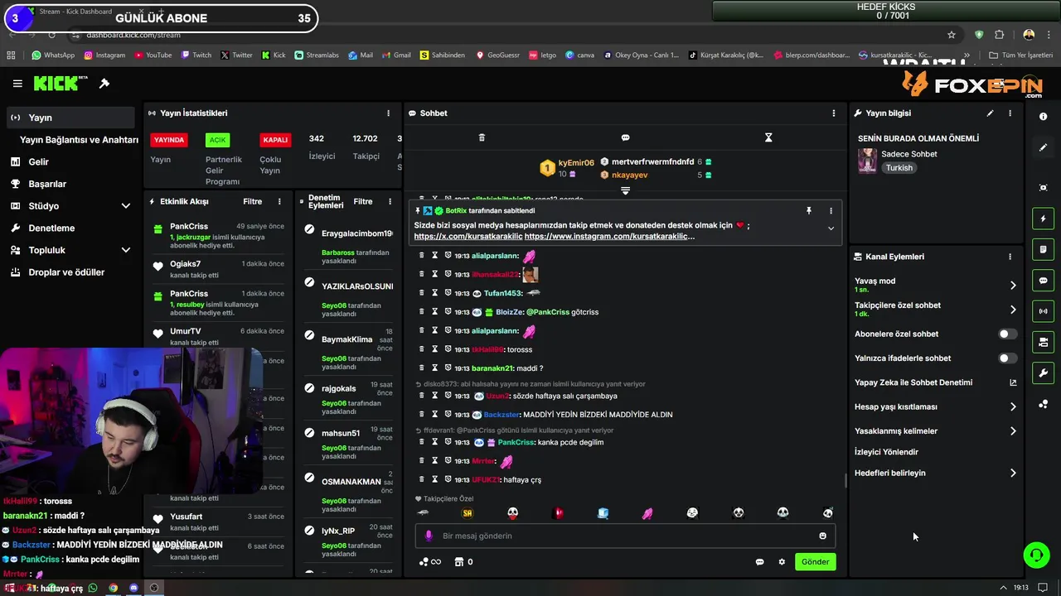
Task: Click the chat bubble icon in right sidebar
Action: click(1043, 281)
